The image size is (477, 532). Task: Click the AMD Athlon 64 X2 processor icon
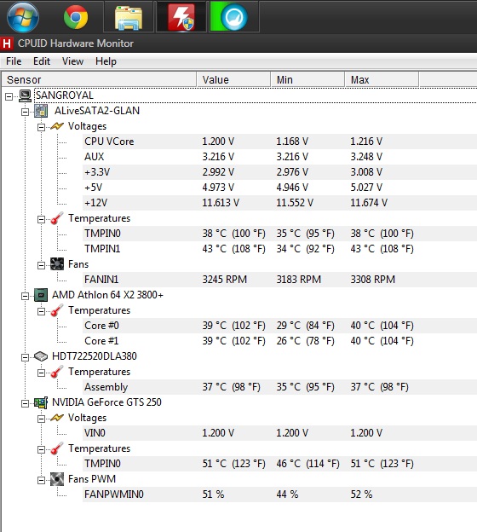[x=41, y=295]
